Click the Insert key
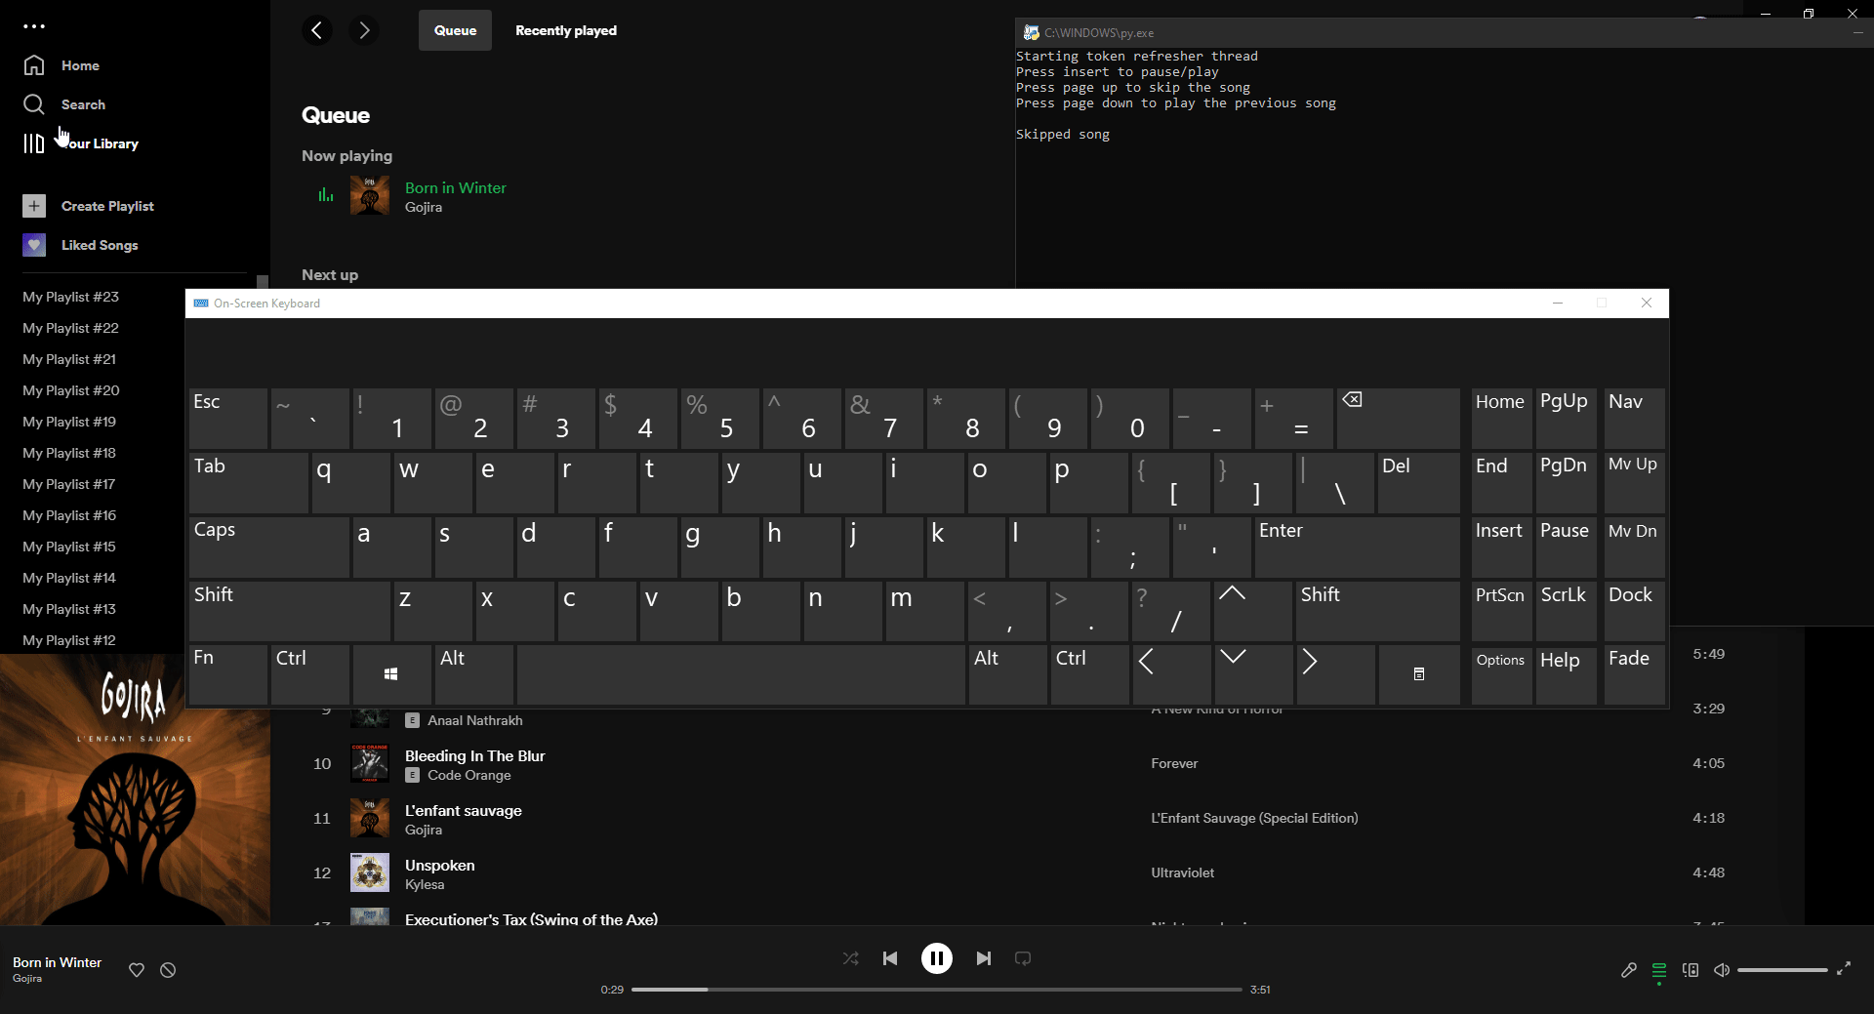The image size is (1874, 1014). pos(1501,546)
